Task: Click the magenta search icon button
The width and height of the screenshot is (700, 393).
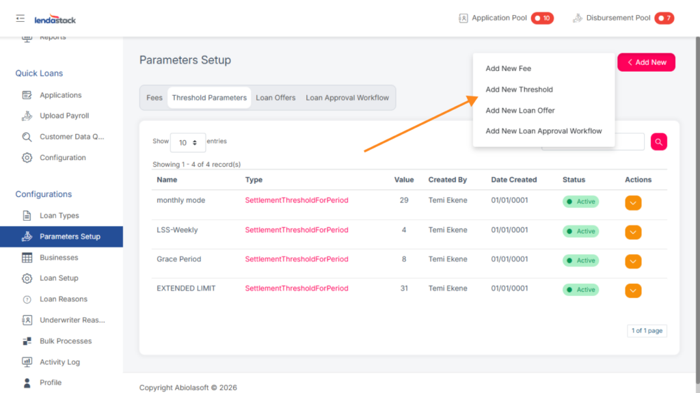Action: click(658, 141)
